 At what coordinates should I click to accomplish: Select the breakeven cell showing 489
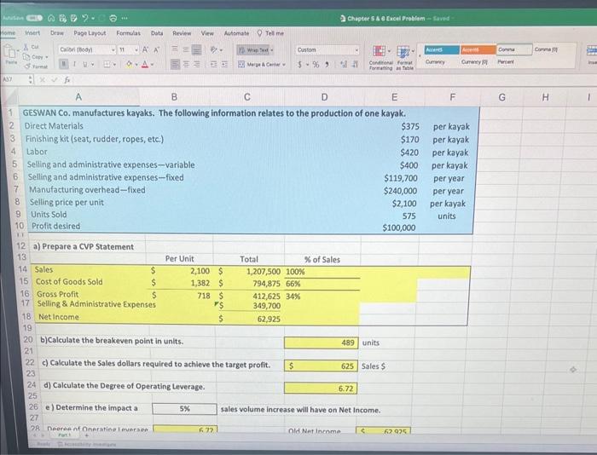(x=321, y=343)
